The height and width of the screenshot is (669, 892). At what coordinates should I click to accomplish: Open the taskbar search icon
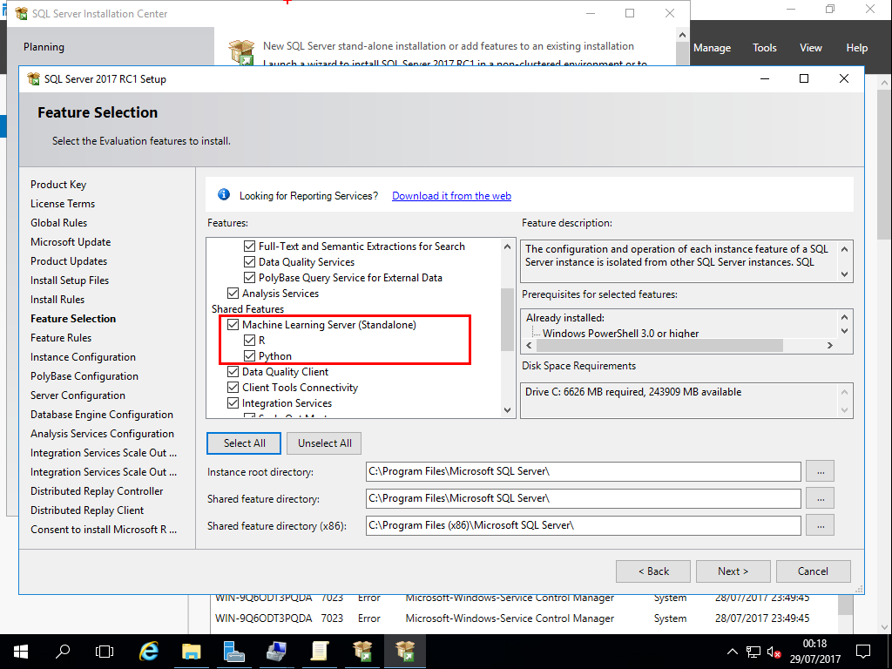pos(63,651)
